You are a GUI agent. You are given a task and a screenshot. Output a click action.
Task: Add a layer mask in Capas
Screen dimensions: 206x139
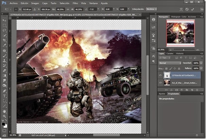176,90
